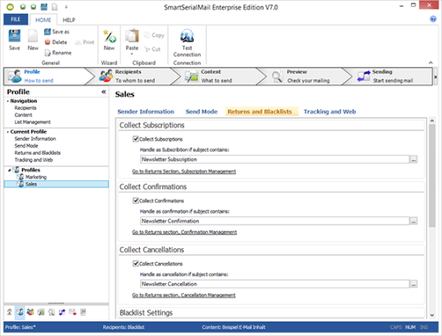Click the Newsletter Cancellation text field

tap(274, 284)
